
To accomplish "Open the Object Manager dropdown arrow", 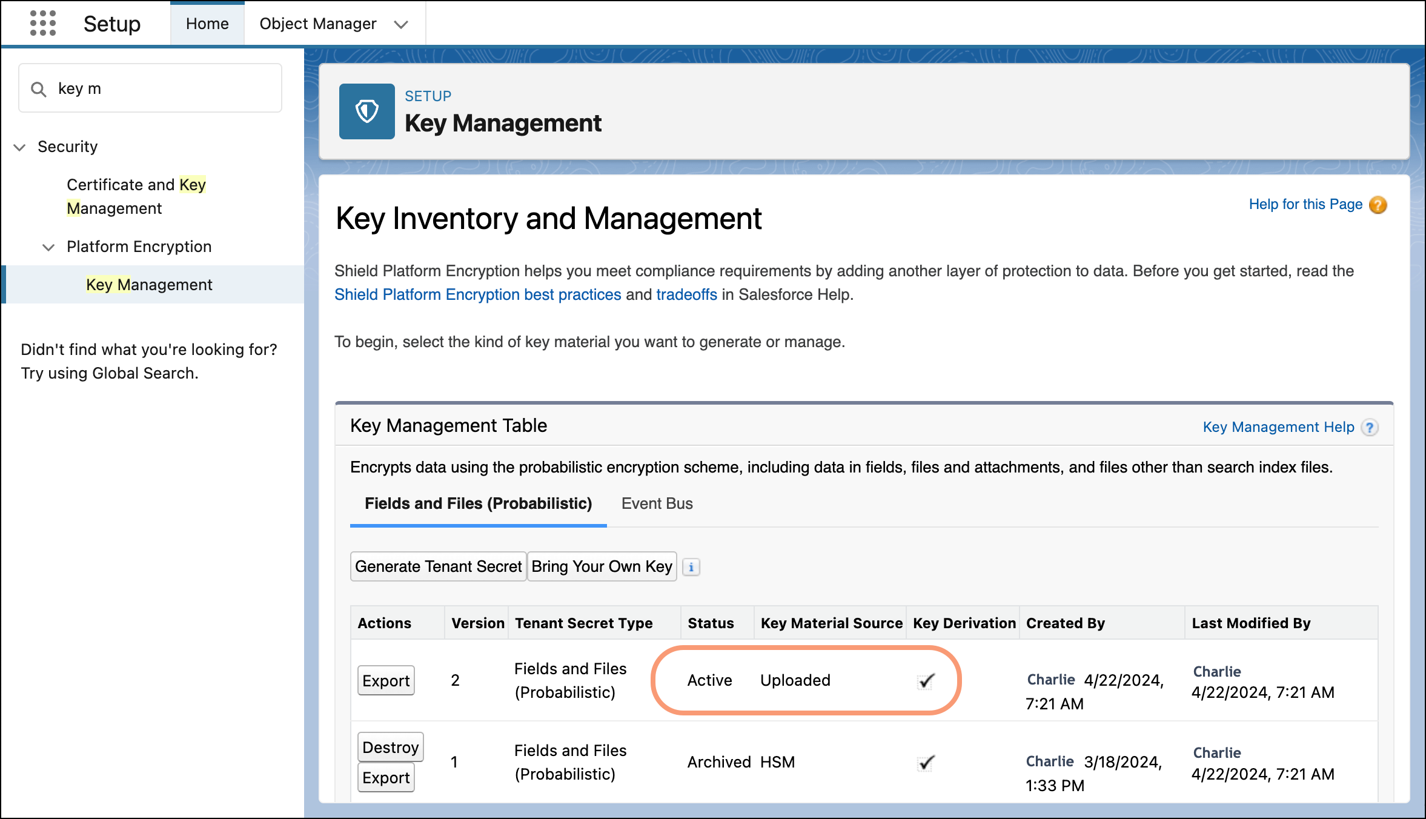I will (x=401, y=24).
